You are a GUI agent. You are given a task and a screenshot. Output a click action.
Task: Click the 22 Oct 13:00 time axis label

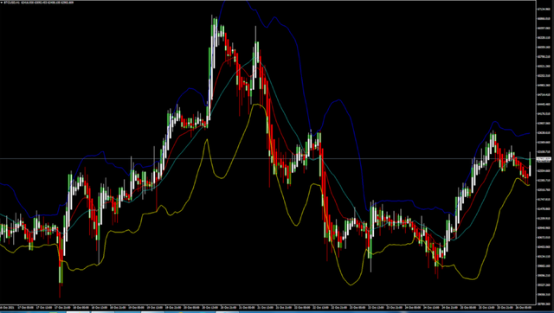(x=321, y=307)
